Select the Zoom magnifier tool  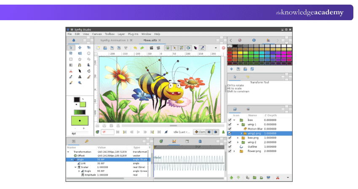tap(80, 83)
